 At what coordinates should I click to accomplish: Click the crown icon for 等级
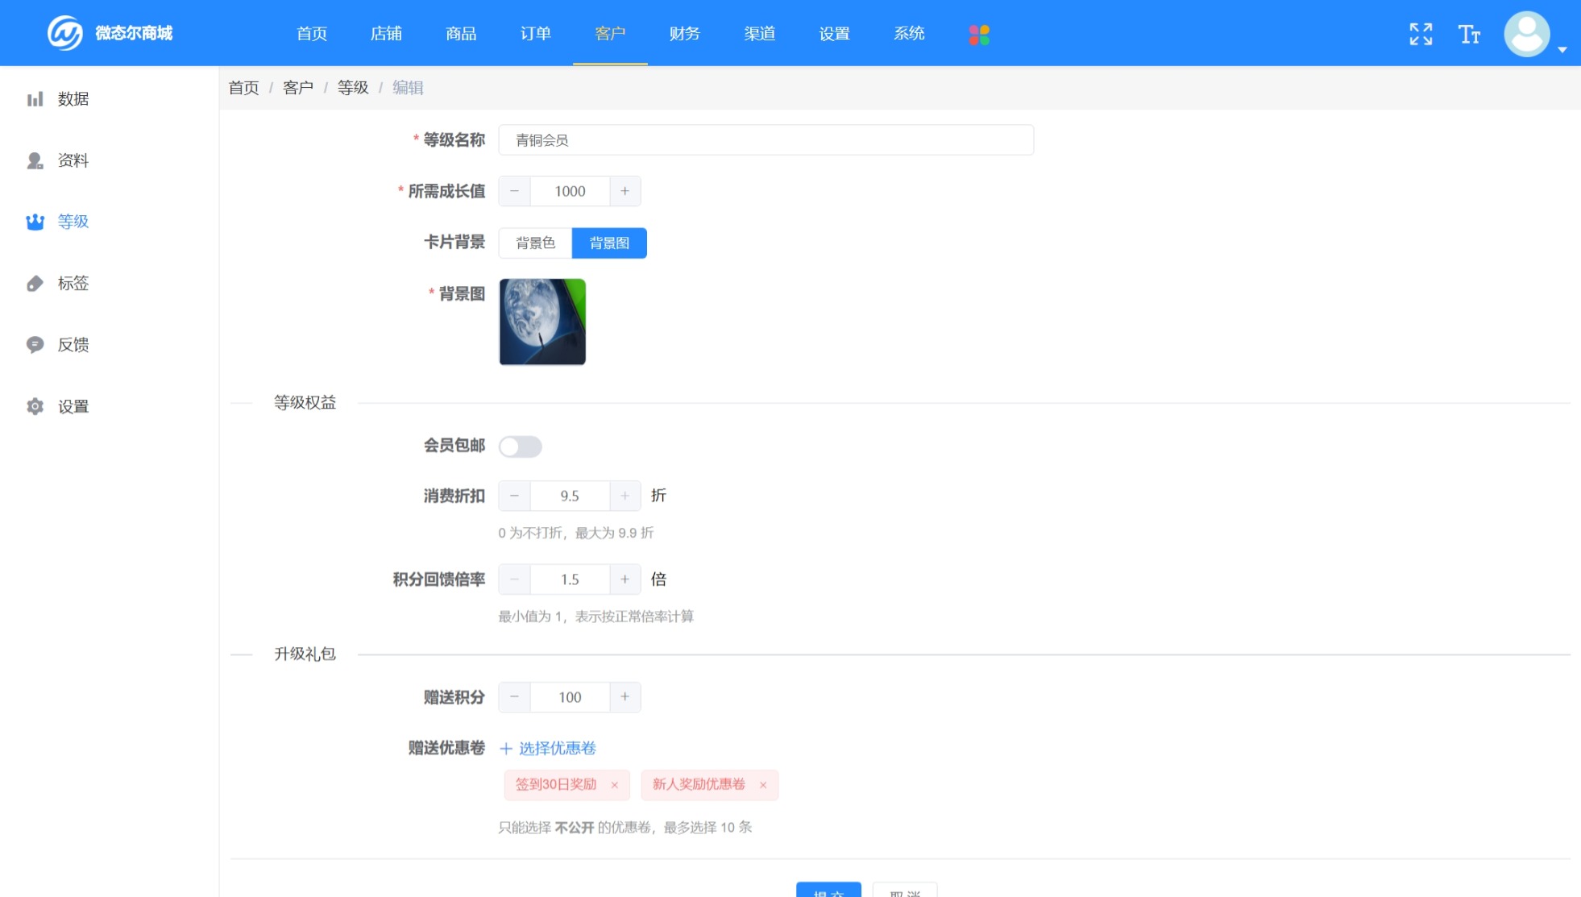pos(34,222)
